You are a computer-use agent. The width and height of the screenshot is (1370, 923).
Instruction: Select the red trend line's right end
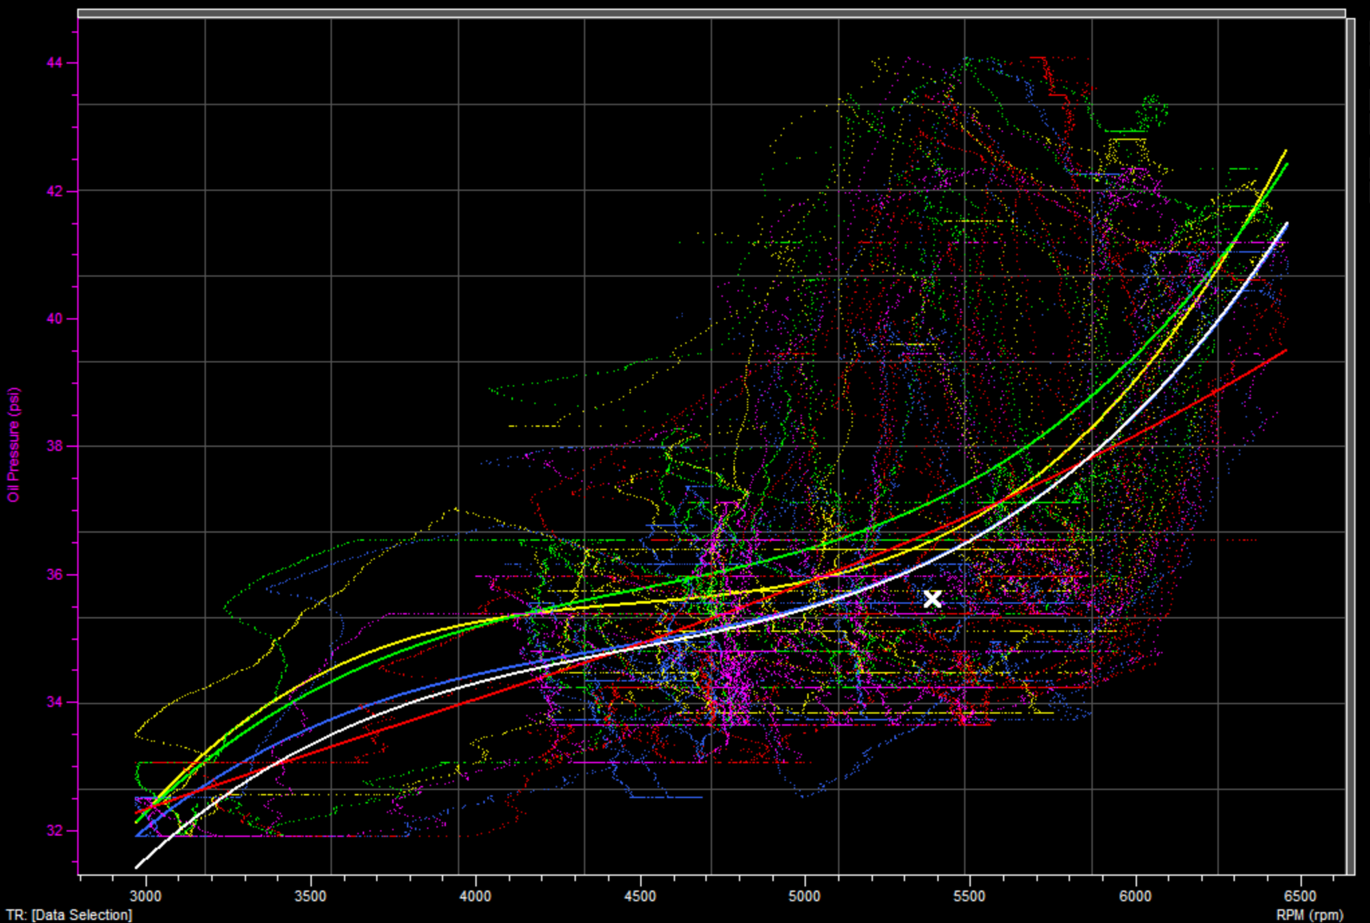(x=1284, y=351)
